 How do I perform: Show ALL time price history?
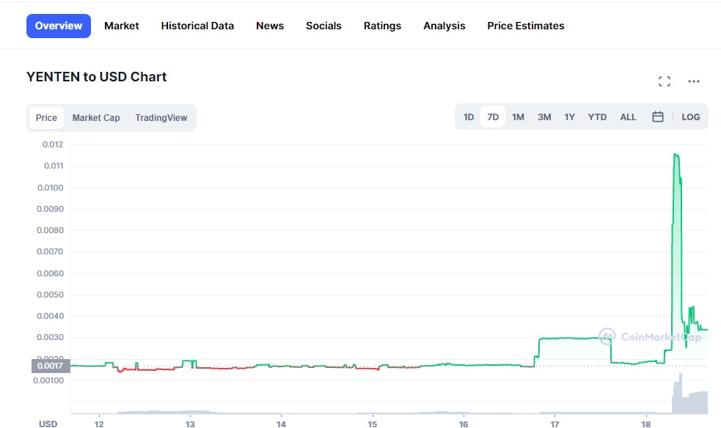coord(628,117)
